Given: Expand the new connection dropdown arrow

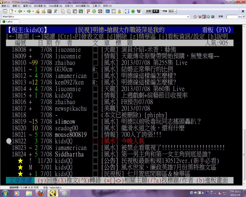Looking at the screenshot, I should coord(15,11).
